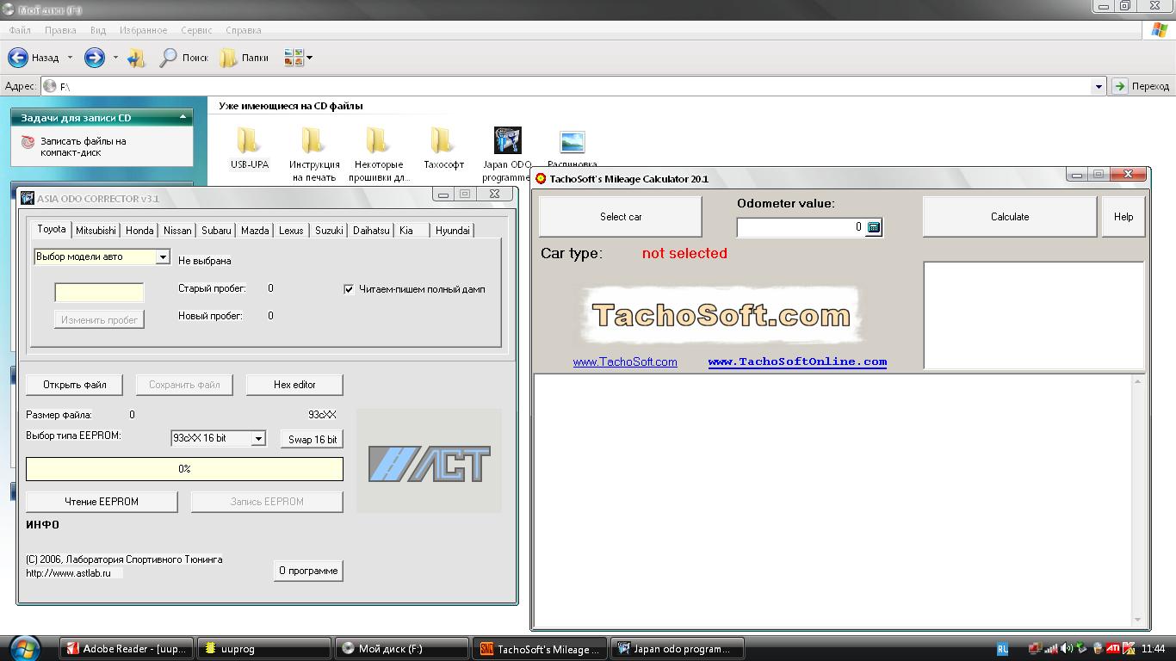
Task: Open the Views icon in Explorer toolbar
Action: click(294, 58)
